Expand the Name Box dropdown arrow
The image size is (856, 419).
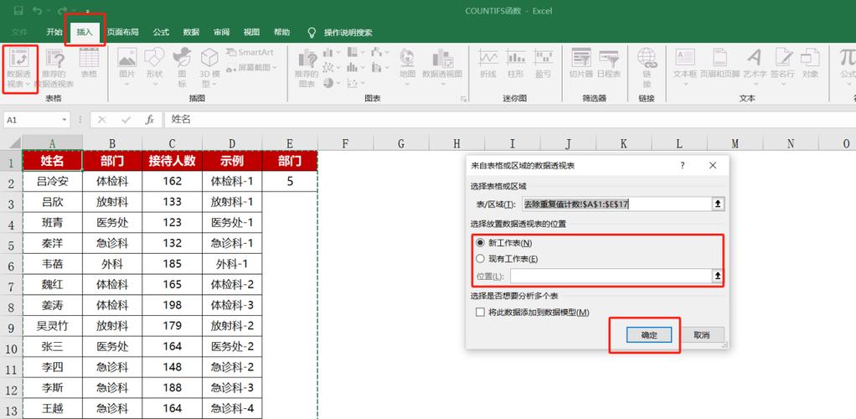(65, 119)
